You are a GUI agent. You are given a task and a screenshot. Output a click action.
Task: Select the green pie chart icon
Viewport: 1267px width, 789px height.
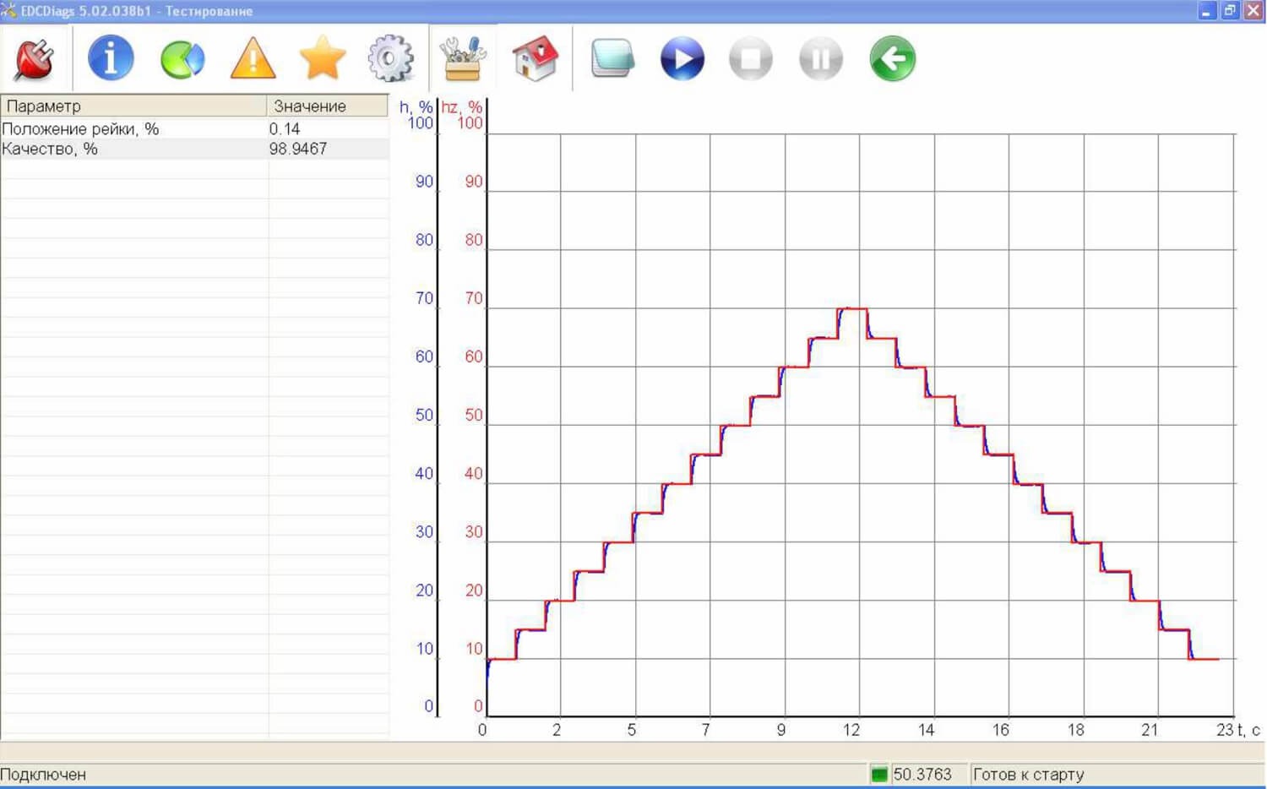coord(182,59)
